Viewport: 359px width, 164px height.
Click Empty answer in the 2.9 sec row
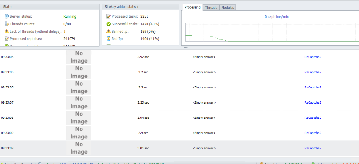(x=204, y=133)
